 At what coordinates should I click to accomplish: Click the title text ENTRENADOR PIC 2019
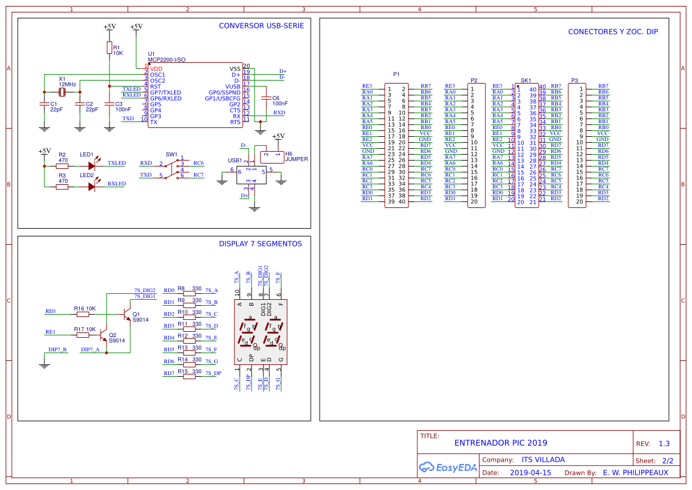500,443
